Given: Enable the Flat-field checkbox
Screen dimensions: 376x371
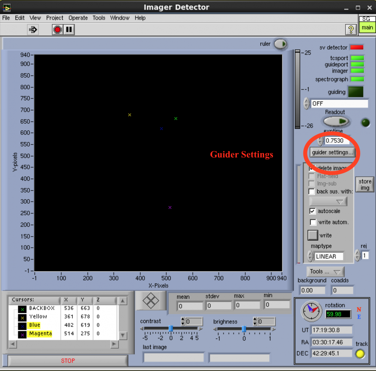Looking at the screenshot, I should pyautogui.click(x=311, y=176).
